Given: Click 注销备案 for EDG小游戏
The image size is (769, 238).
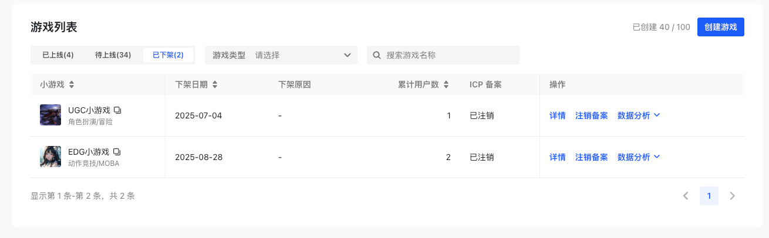Looking at the screenshot, I should point(591,157).
